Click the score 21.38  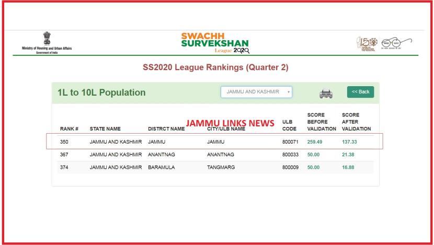348,155
